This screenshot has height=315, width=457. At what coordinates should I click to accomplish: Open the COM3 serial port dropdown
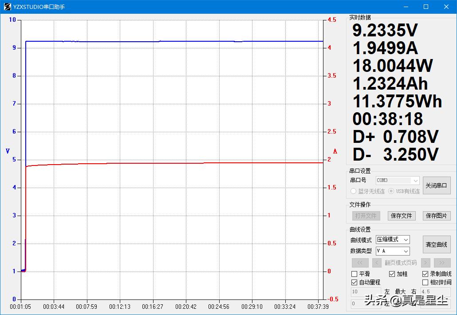click(x=398, y=181)
